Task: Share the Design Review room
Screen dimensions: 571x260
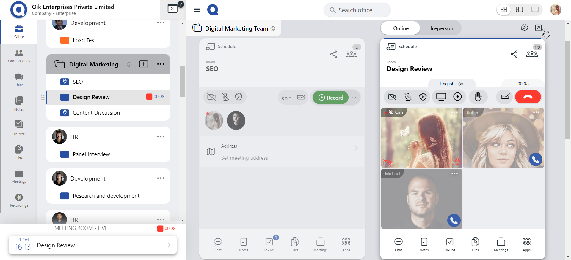Action: click(514, 54)
